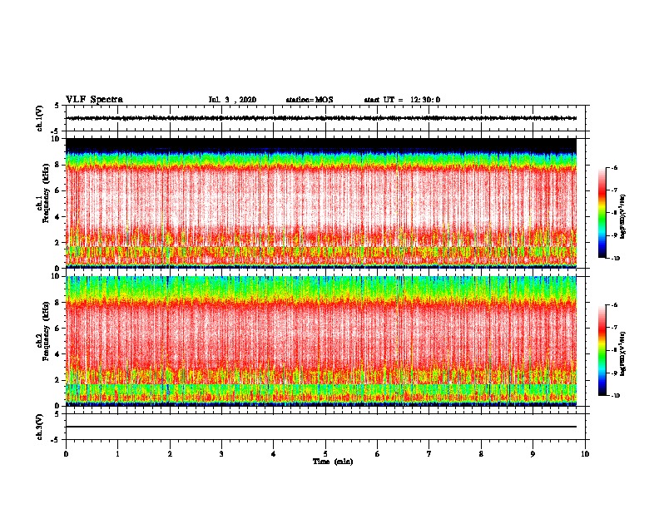
Task: Click the upper PSD color scale bar
Action: (602, 213)
